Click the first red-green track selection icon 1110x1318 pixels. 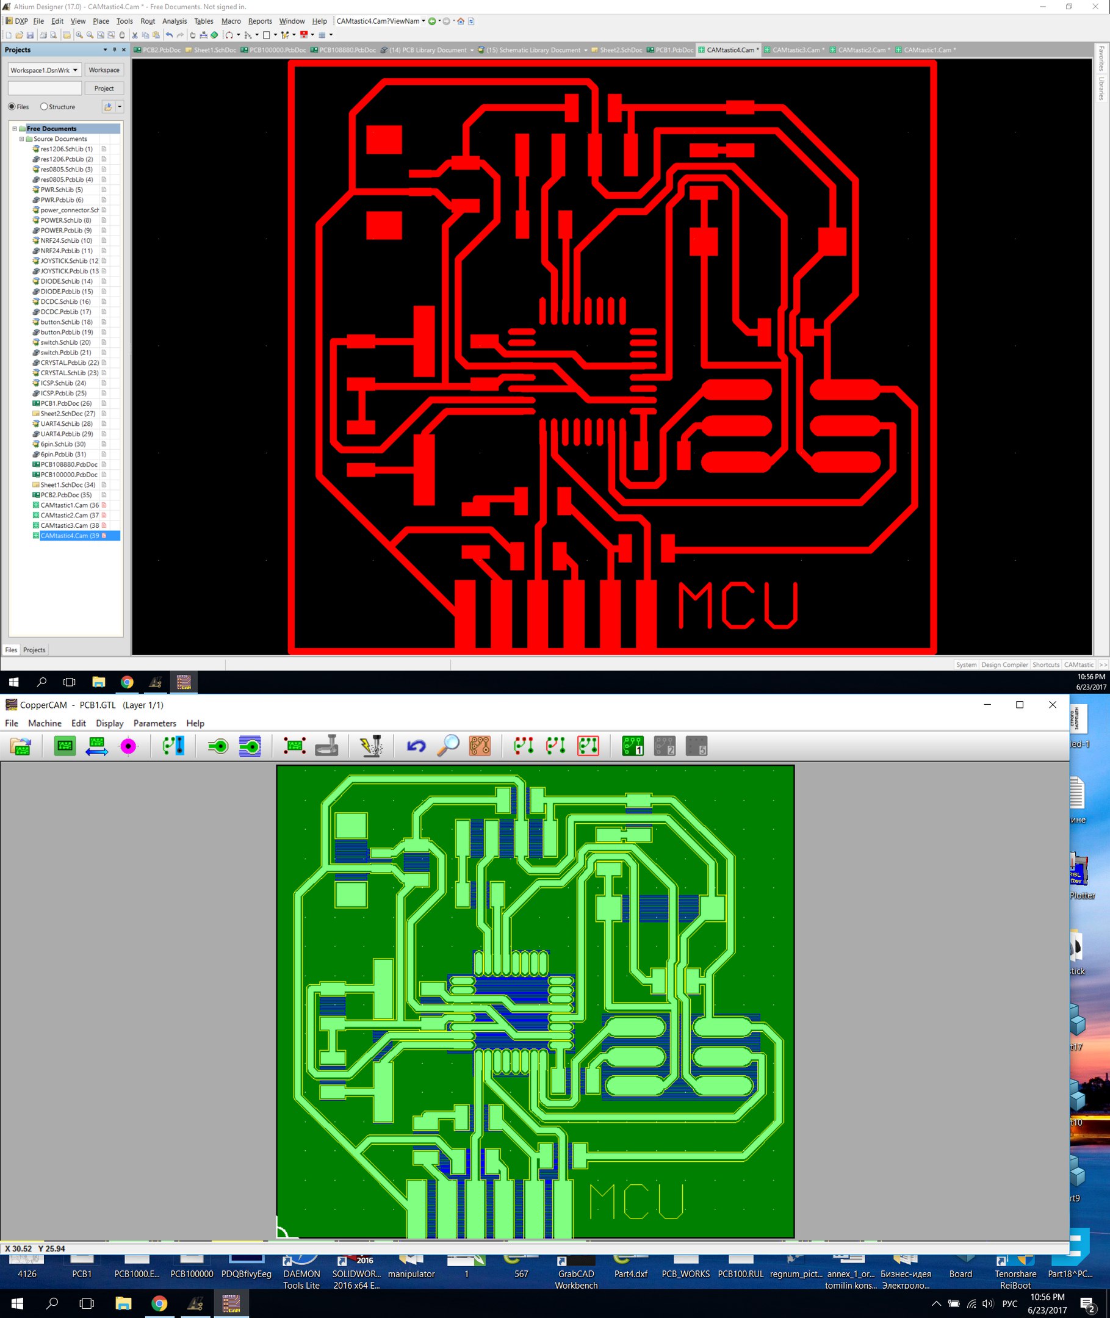(524, 746)
